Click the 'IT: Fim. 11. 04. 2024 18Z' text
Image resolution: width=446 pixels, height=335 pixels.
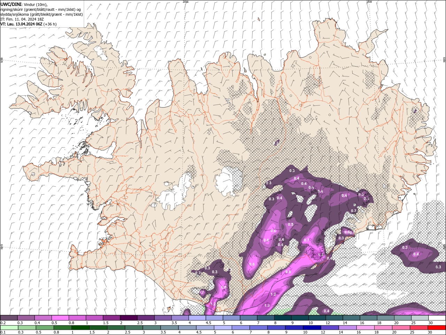pyautogui.click(x=22, y=19)
